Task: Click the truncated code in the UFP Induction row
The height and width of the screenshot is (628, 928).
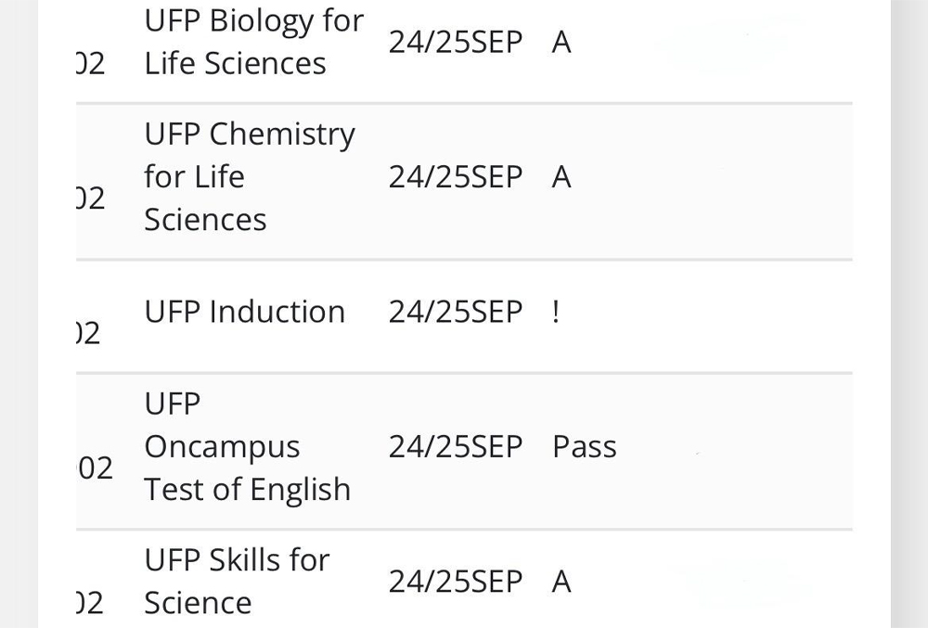Action: coord(89,333)
